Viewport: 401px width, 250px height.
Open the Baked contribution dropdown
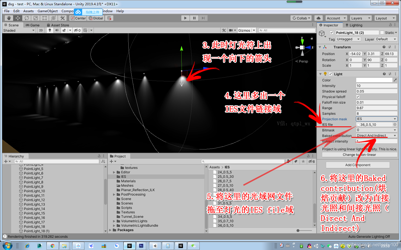(376, 136)
